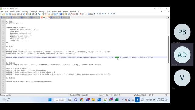195x110 pixels.
Task: Click the Open file toolbar icon
Action: tap(4, 14)
